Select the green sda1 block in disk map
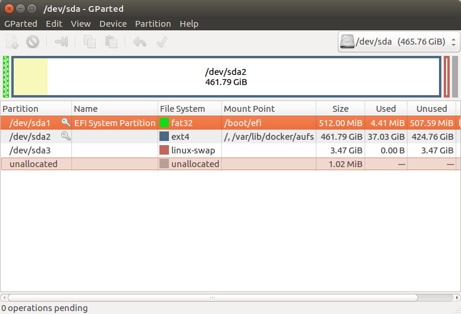 6,77
